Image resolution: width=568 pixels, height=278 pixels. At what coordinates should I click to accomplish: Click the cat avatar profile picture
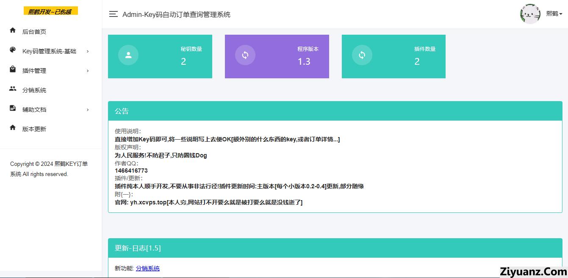(530, 14)
